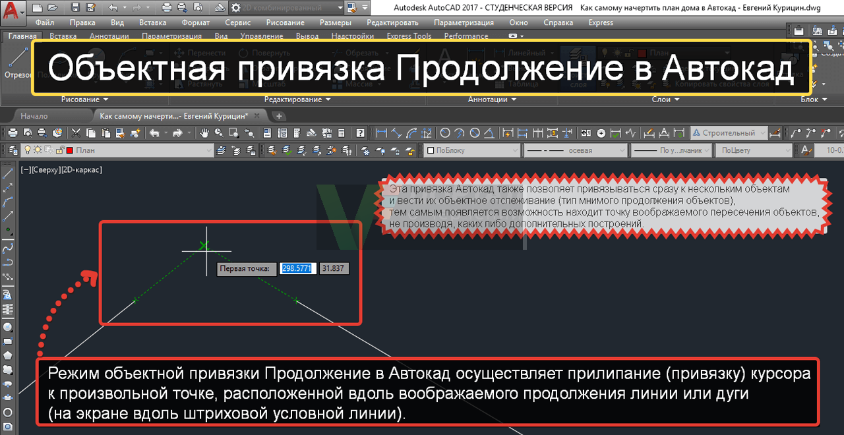Click the Open file folder icon
The width and height of the screenshot is (844, 435).
(x=53, y=8)
